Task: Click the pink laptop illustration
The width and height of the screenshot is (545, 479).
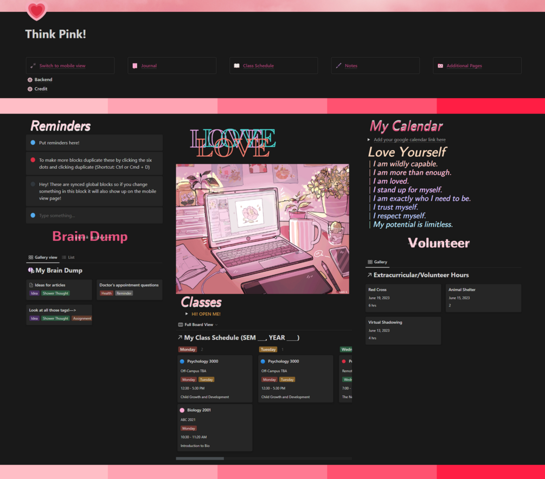Action: [x=262, y=229]
